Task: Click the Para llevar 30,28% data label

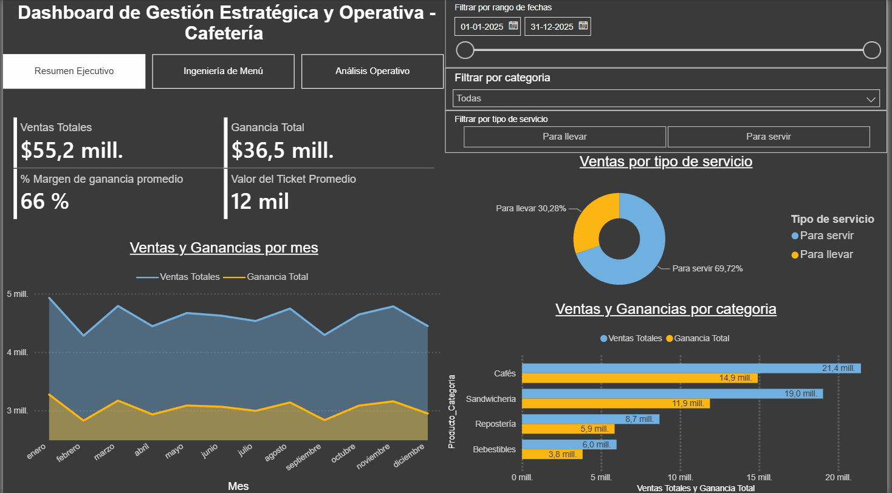Action: tap(531, 208)
